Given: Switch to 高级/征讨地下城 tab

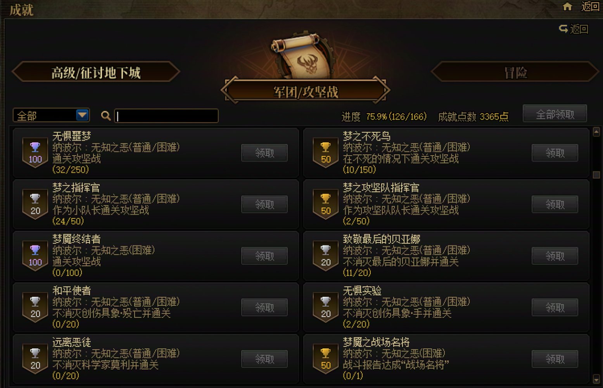Looking at the screenshot, I should 96,72.
